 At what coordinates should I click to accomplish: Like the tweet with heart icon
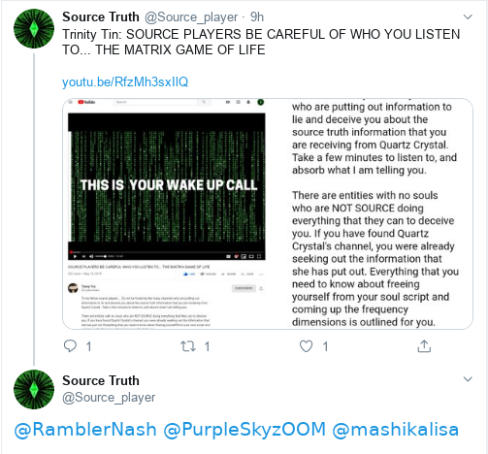pyautogui.click(x=306, y=346)
